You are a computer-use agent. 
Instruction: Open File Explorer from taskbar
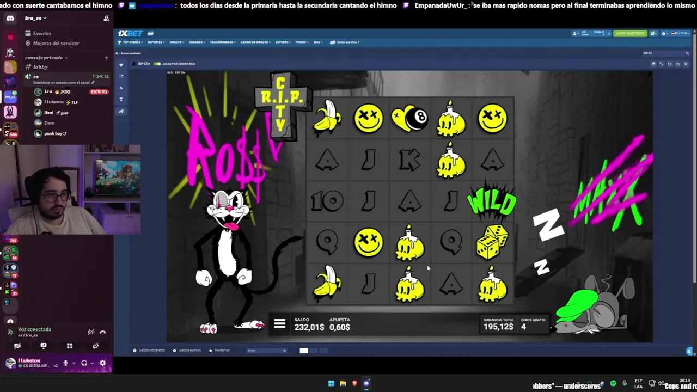coord(343,383)
